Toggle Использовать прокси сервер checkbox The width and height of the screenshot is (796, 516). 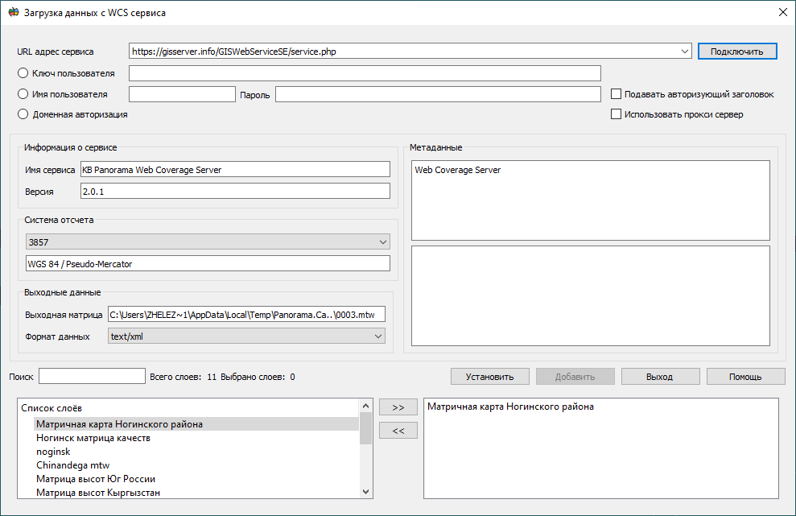click(x=617, y=114)
